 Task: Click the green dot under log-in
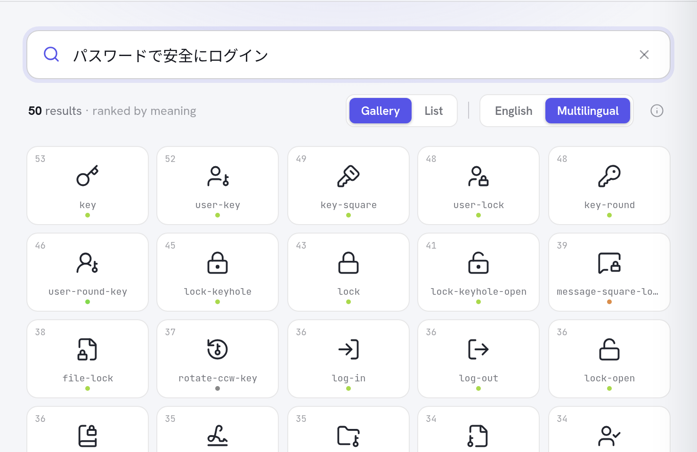[348, 388]
